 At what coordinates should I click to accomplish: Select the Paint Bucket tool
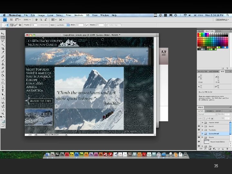[x=3, y=75]
